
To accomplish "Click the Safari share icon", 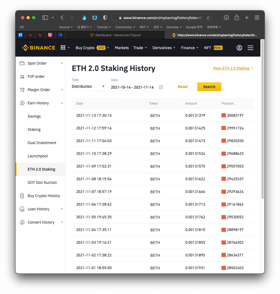I will coord(237,17).
